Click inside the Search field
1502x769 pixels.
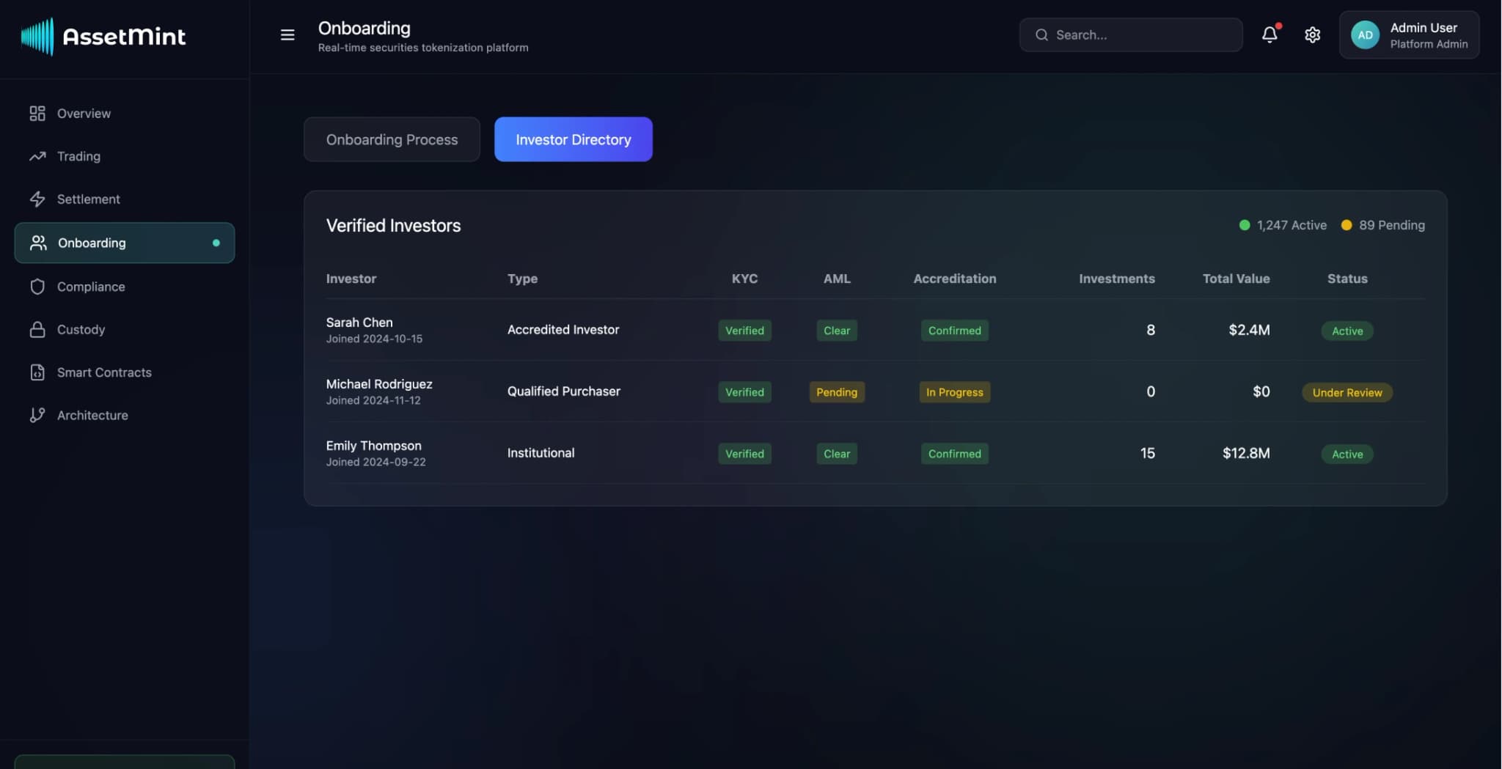coord(1129,34)
